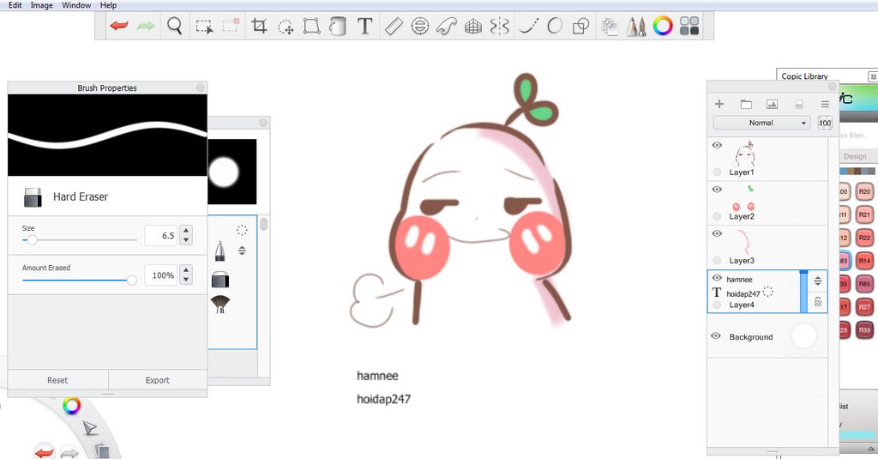Increase brush Size with up arrow
Viewport: 878px width, 459px height.
point(186,230)
